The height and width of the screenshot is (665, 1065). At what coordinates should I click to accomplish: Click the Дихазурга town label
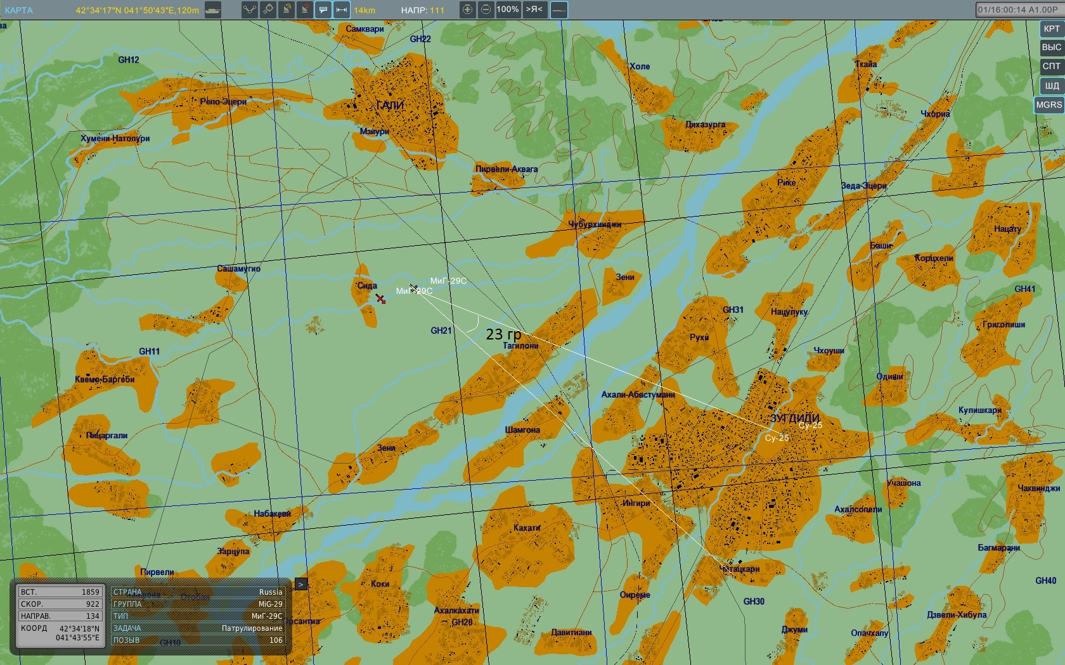coord(705,125)
